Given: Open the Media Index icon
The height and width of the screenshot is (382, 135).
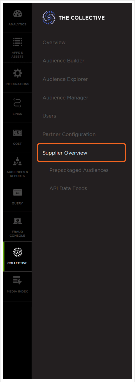Looking at the screenshot, I should pyautogui.click(x=18, y=281).
